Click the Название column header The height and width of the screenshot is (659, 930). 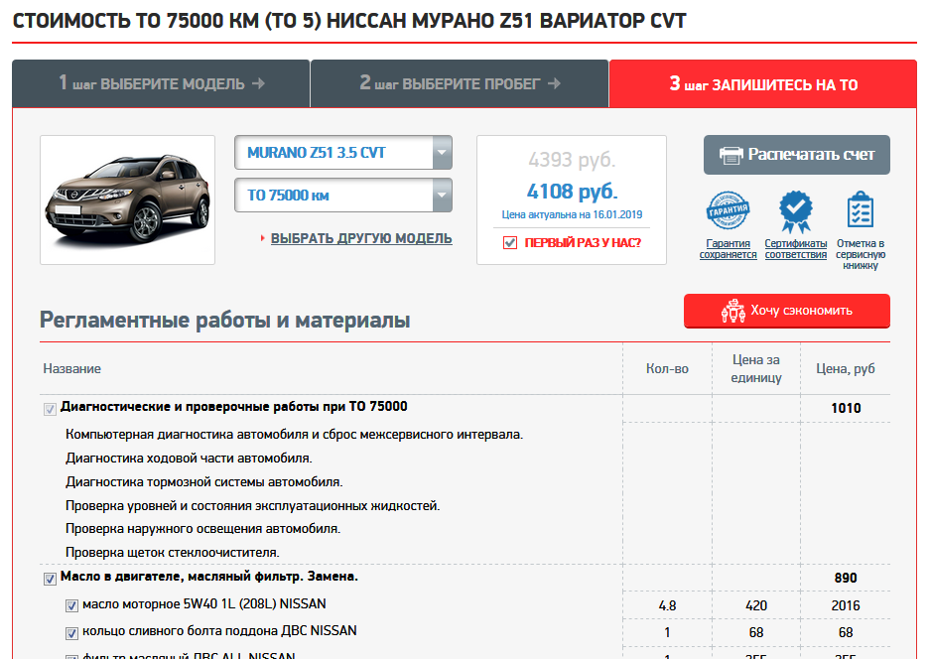[x=71, y=369]
